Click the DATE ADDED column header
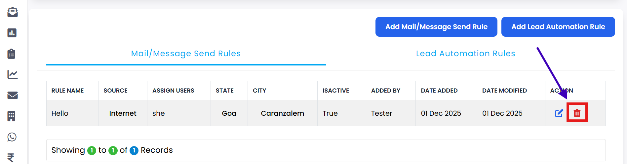Screen dimensions: 627x164 pos(439,91)
